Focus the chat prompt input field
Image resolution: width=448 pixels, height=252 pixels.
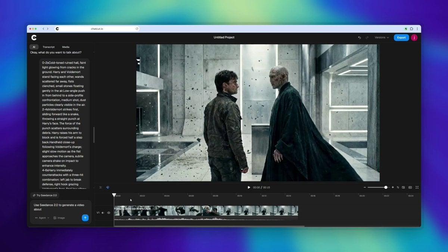pos(61,207)
